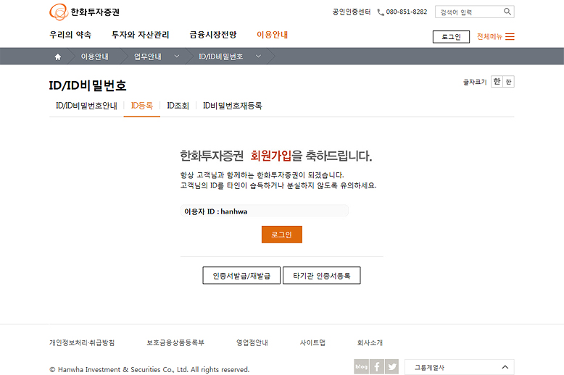This screenshot has height=375, width=564.
Task: Switch to ID조회 tab
Action: (x=178, y=106)
